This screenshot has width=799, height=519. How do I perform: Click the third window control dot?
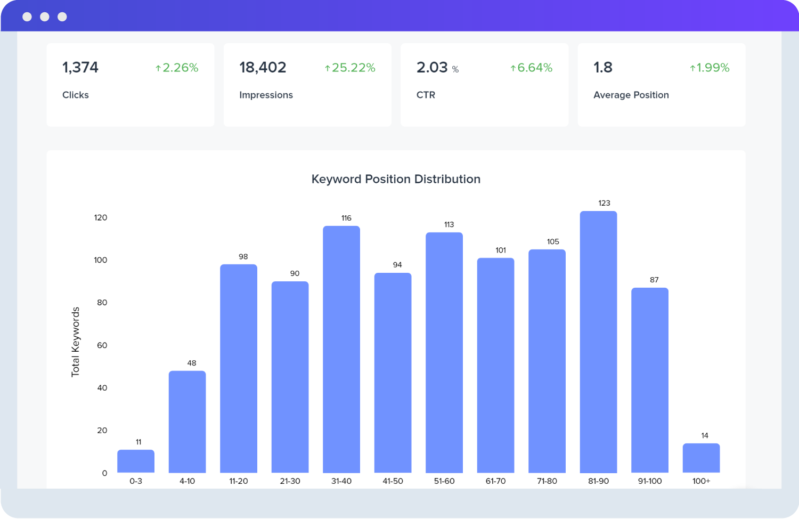coord(62,17)
